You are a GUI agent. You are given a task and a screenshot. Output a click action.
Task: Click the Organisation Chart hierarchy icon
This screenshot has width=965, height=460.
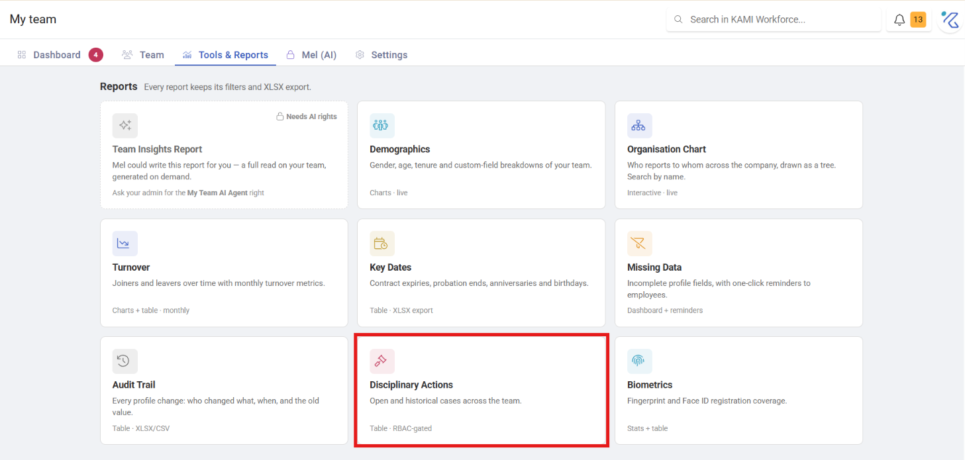click(640, 126)
